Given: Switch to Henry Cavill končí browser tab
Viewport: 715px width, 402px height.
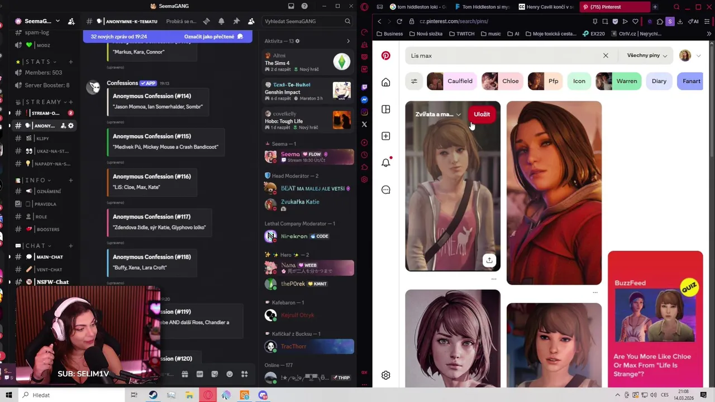Looking at the screenshot, I should pyautogui.click(x=546, y=7).
